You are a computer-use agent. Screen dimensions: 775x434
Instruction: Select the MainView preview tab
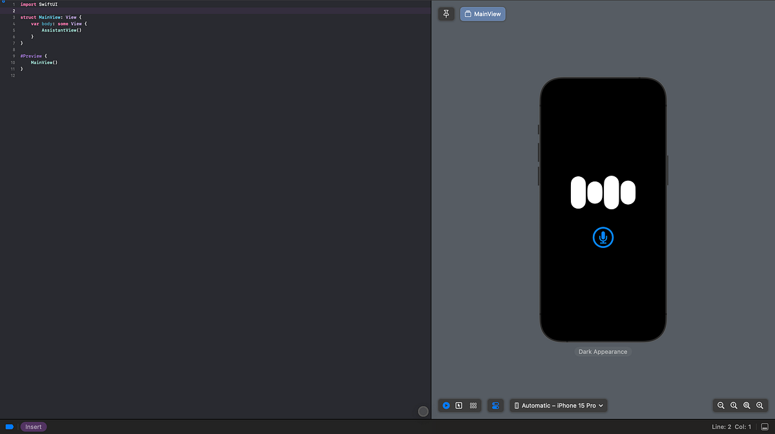482,14
